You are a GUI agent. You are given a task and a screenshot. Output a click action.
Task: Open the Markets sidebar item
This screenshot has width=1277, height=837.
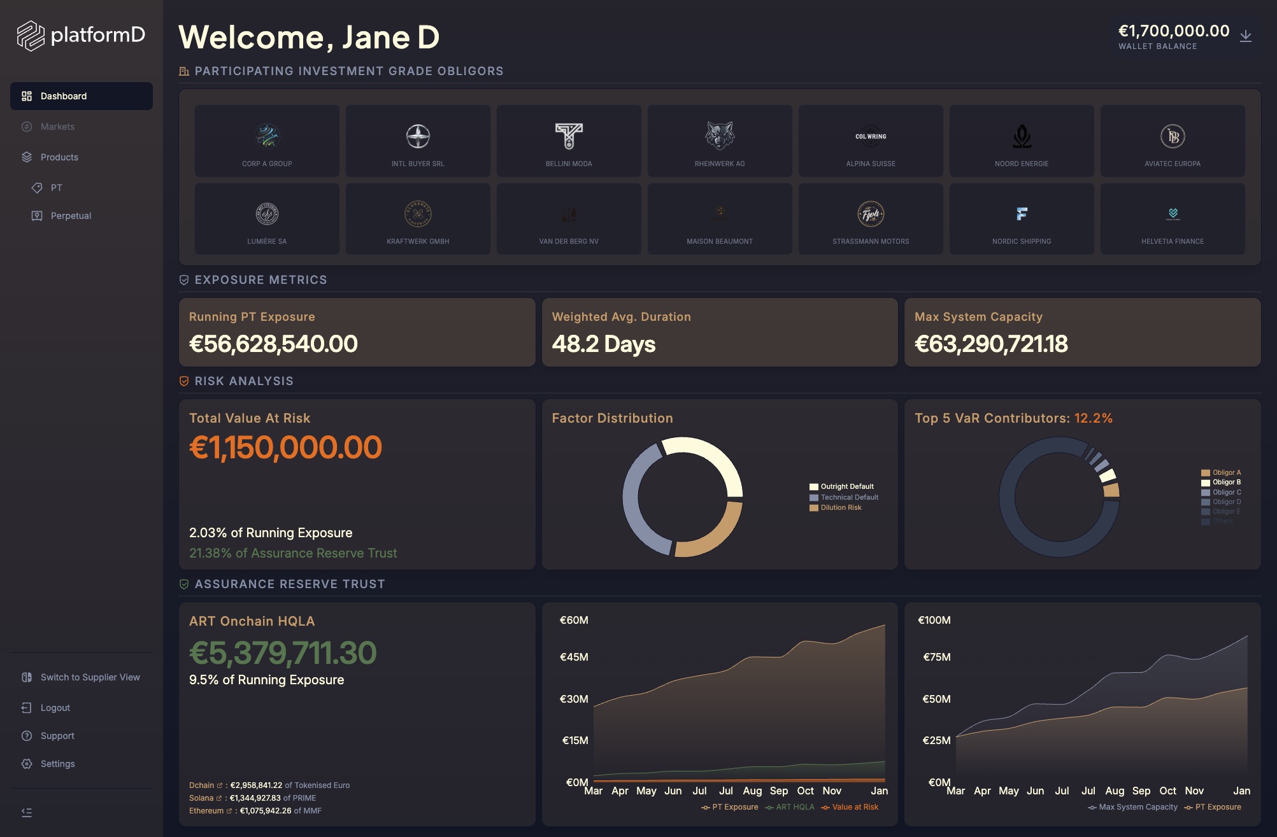(x=57, y=127)
